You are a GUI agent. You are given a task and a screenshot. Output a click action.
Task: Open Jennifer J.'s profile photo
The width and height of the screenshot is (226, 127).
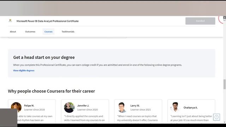pyautogui.click(x=69, y=107)
